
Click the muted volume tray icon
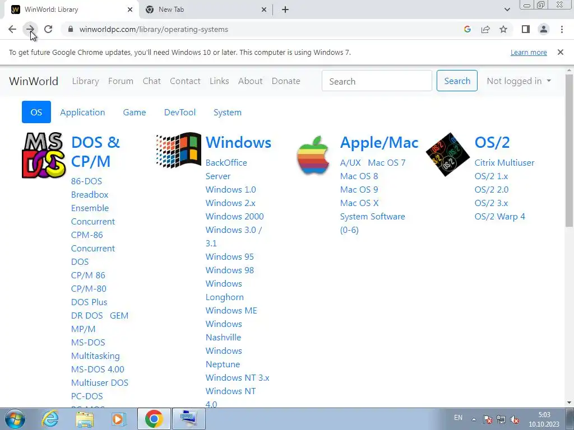(x=515, y=419)
